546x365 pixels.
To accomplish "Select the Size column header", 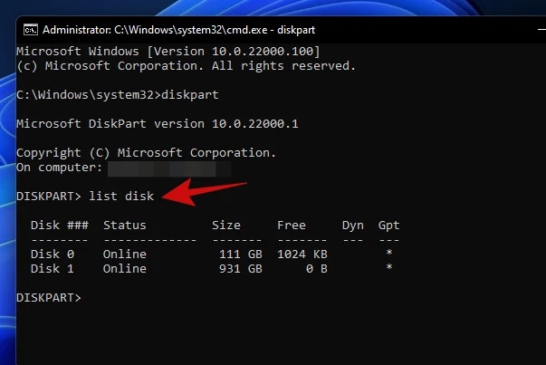I will coord(226,226).
